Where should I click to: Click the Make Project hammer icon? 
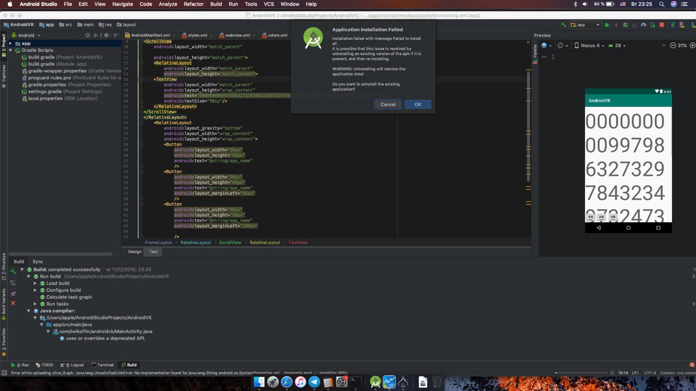tap(564, 25)
